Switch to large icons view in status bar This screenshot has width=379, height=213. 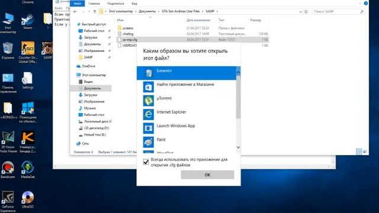pyautogui.click(x=365, y=151)
